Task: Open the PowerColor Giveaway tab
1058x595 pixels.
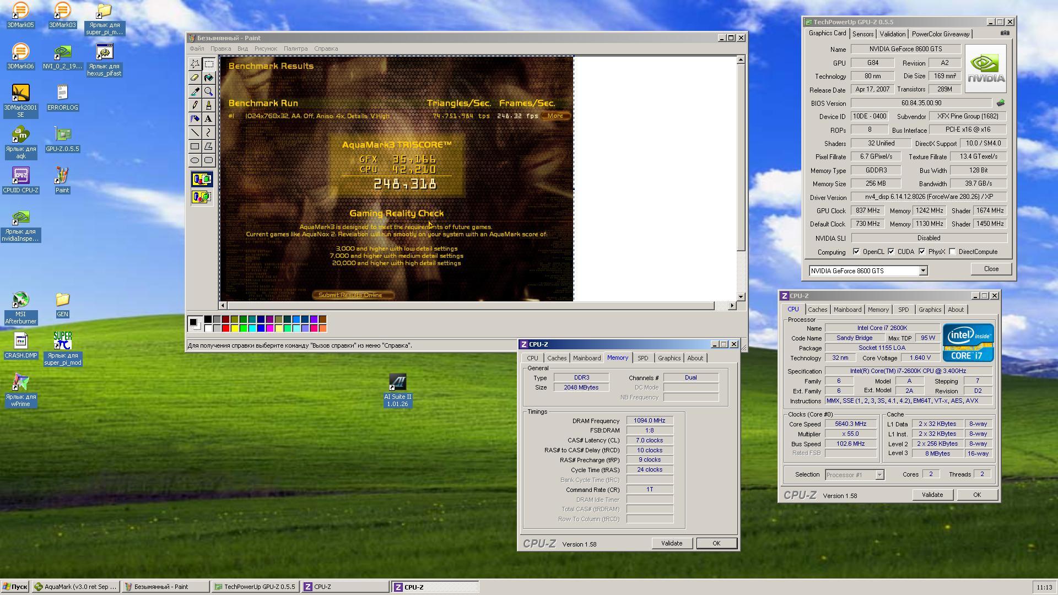Action: 941,34
